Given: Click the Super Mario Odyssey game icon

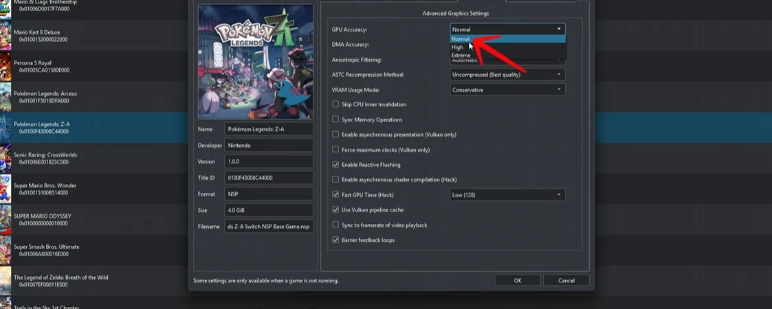Looking at the screenshot, I should [5, 220].
